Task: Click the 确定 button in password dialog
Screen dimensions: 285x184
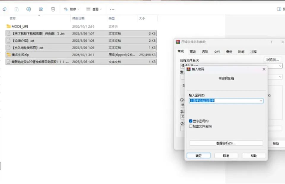Action: point(199,155)
